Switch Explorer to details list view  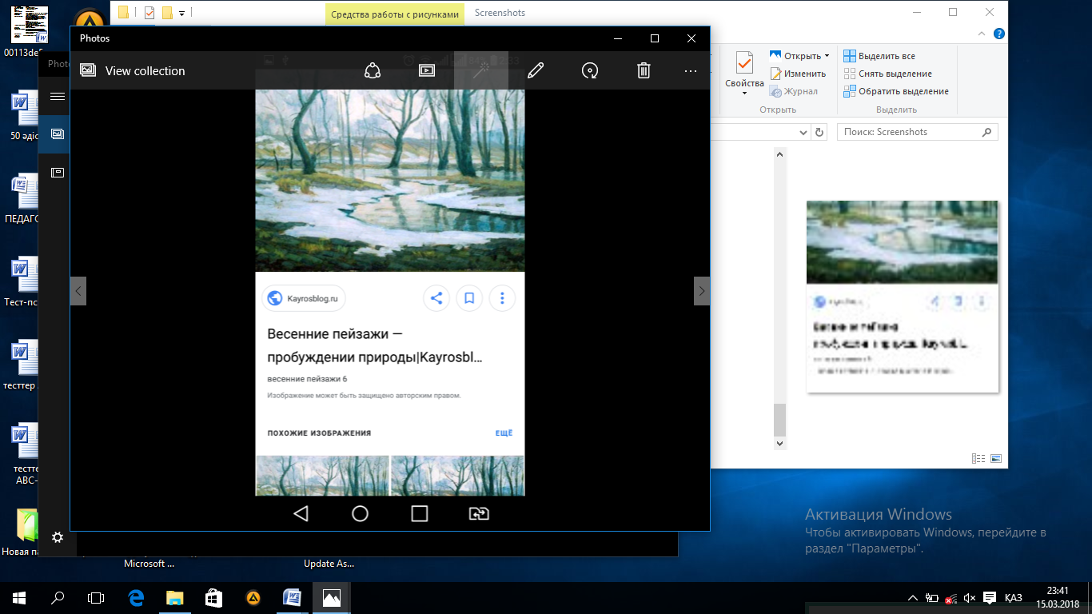(978, 458)
